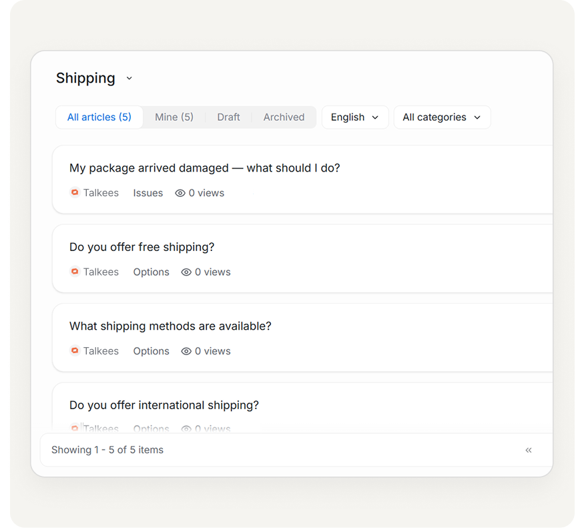
Task: Click eye views icon on damaged package article
Action: (x=180, y=193)
